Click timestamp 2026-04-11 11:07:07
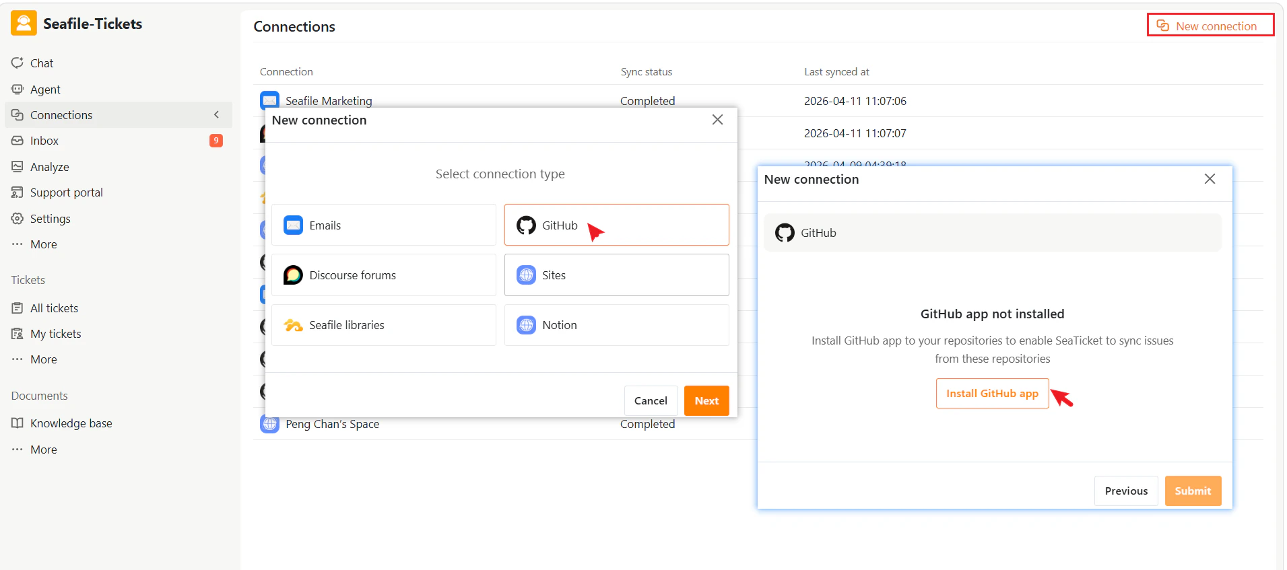Viewport: 1287px width, 570px height. [x=855, y=133]
